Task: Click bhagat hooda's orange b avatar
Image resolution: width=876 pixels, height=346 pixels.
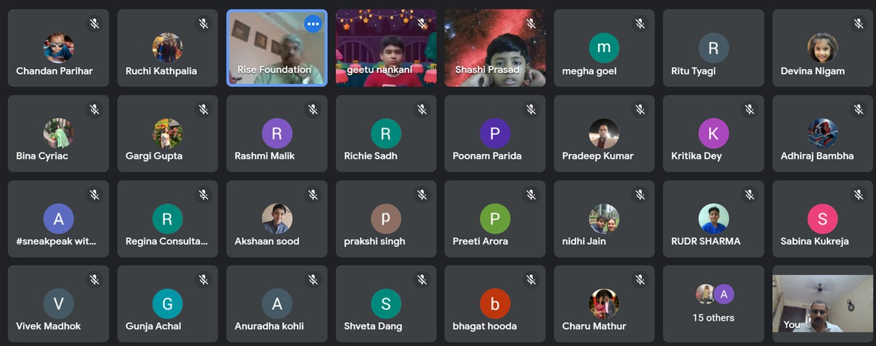Action: pyautogui.click(x=495, y=304)
